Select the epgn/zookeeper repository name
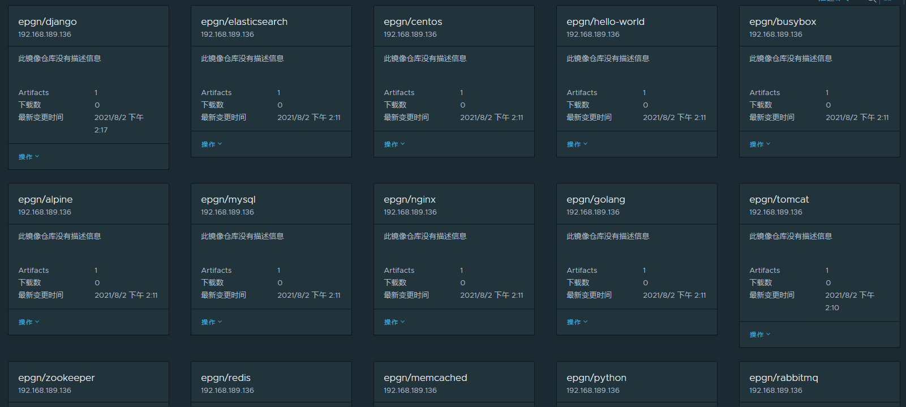 tap(57, 378)
